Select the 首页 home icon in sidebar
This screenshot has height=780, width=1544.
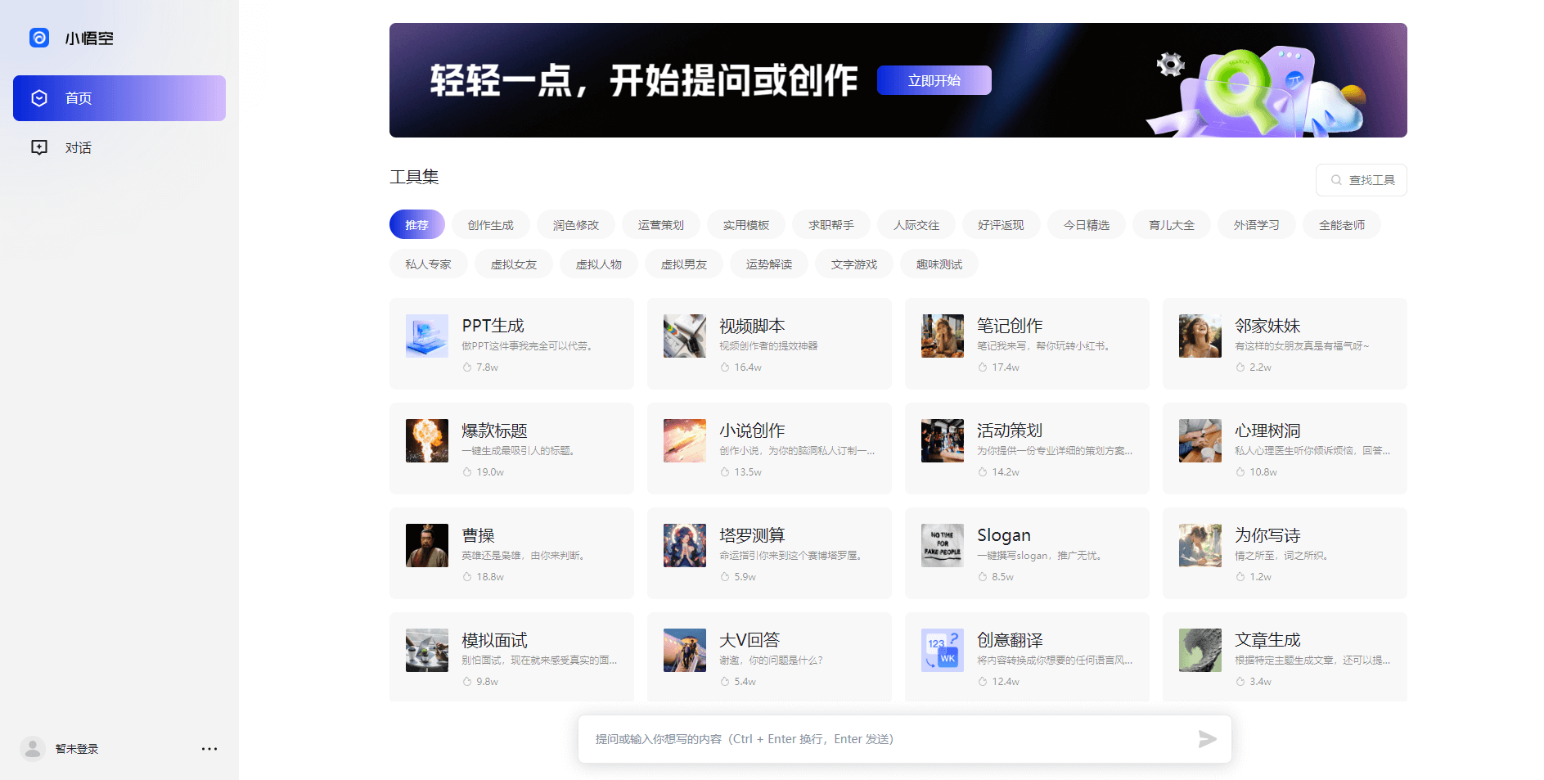[x=39, y=97]
